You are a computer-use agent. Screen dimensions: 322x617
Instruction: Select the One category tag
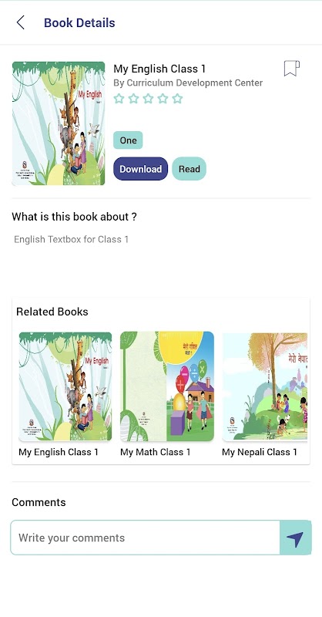pyautogui.click(x=128, y=140)
